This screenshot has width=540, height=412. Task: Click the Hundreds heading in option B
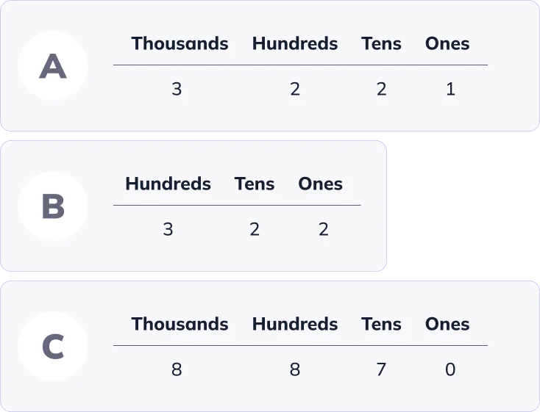click(168, 184)
